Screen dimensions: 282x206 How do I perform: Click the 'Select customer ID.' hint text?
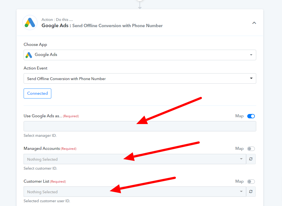click(40, 168)
